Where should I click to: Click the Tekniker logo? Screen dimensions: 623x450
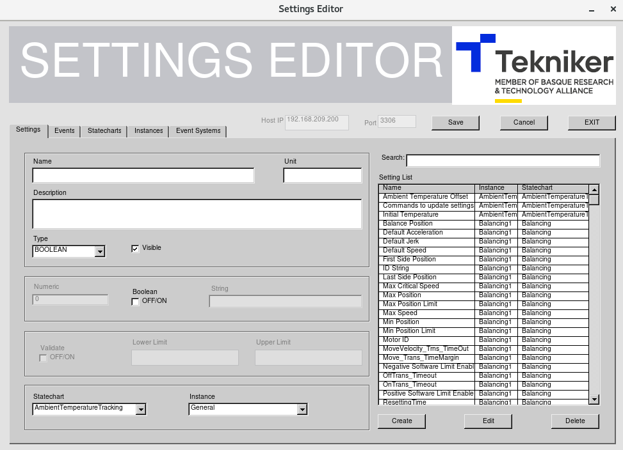[534, 65]
